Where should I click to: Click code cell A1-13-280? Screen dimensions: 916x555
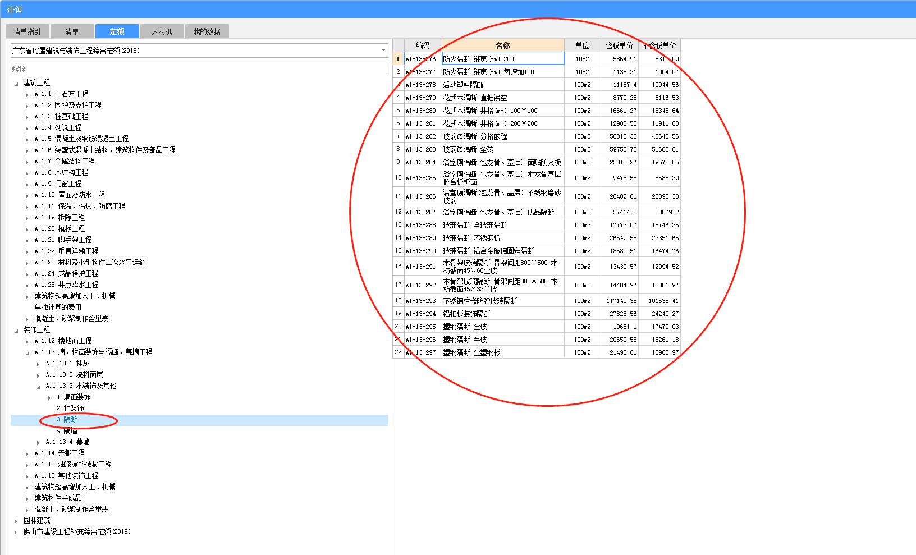pos(423,111)
